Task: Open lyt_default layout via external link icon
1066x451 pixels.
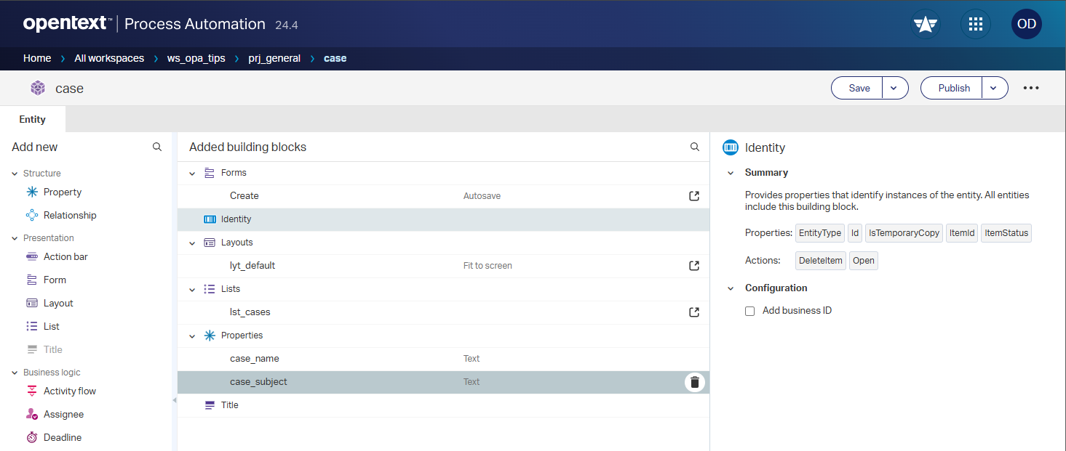Action: pos(694,266)
